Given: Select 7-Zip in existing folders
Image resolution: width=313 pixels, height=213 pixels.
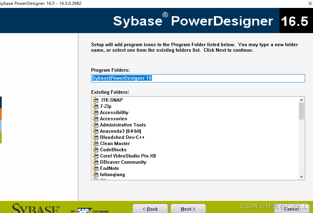Looking at the screenshot, I should click(106, 106).
